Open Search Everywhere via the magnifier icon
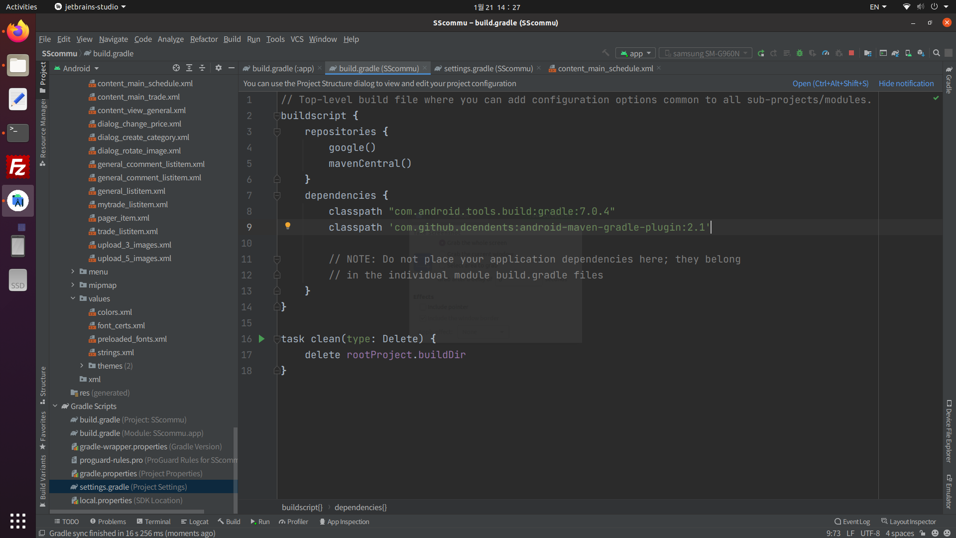The image size is (956, 538). (936, 53)
